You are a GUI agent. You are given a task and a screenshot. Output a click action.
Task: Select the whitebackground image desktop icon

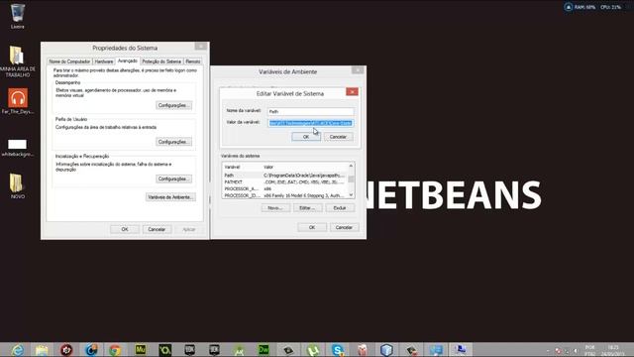(18, 148)
